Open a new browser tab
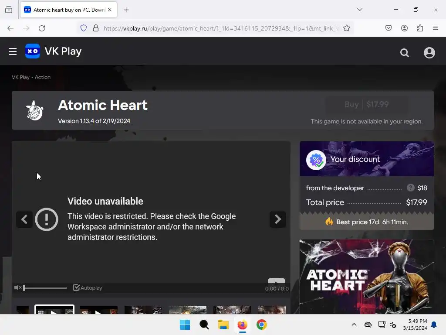Screen dimensions: 446x335 pyautogui.click(x=126, y=10)
